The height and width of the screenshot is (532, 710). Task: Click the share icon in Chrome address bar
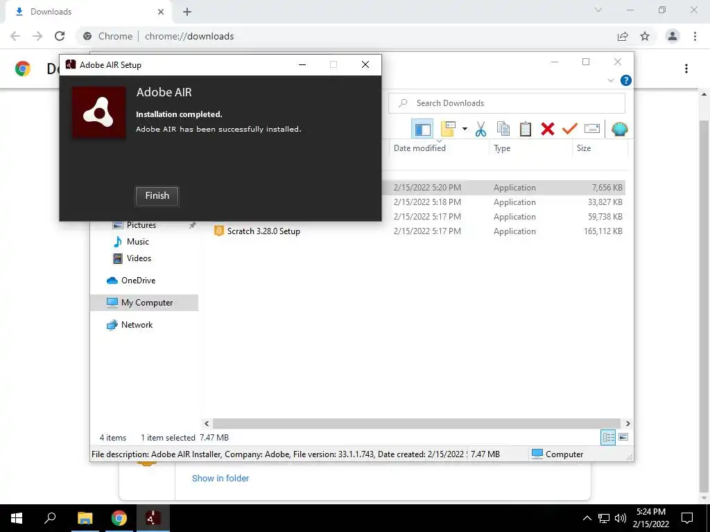(x=623, y=36)
